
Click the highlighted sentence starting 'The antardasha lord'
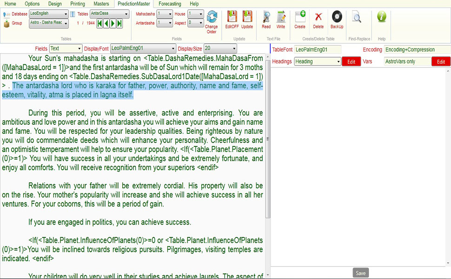pyautogui.click(x=133, y=90)
